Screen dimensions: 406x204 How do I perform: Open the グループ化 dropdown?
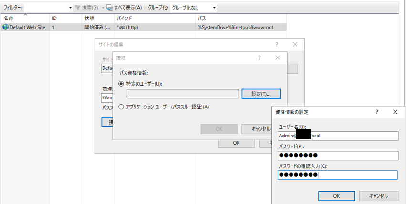tap(214, 8)
